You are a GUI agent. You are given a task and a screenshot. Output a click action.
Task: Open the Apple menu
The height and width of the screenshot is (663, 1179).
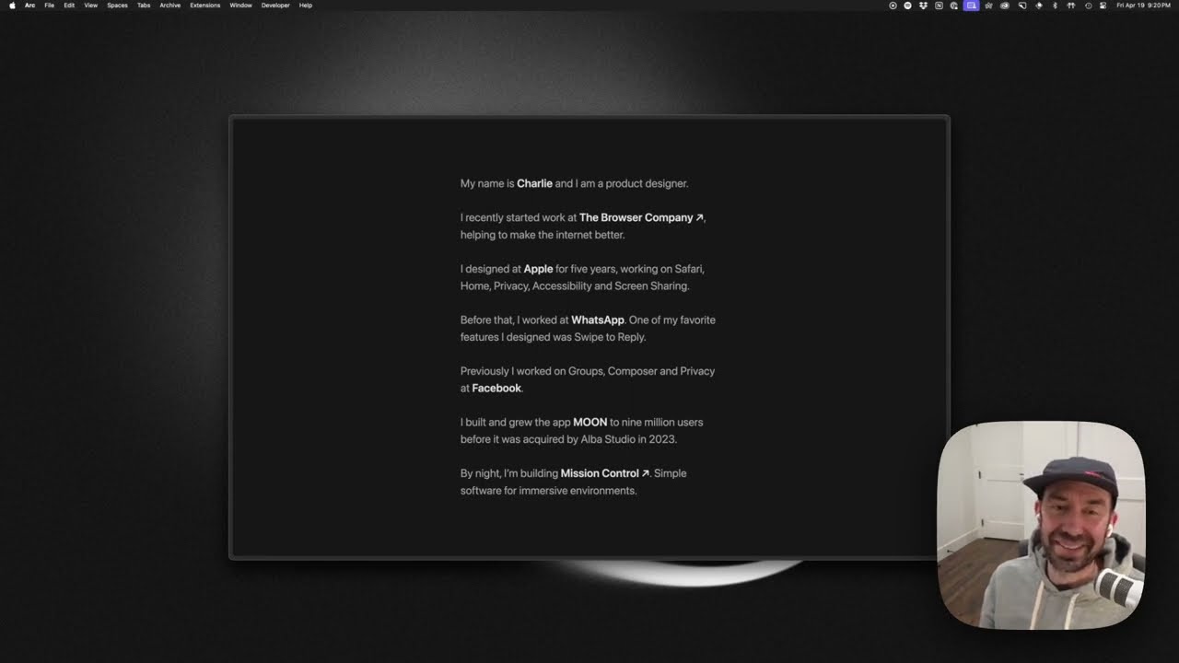pyautogui.click(x=12, y=6)
